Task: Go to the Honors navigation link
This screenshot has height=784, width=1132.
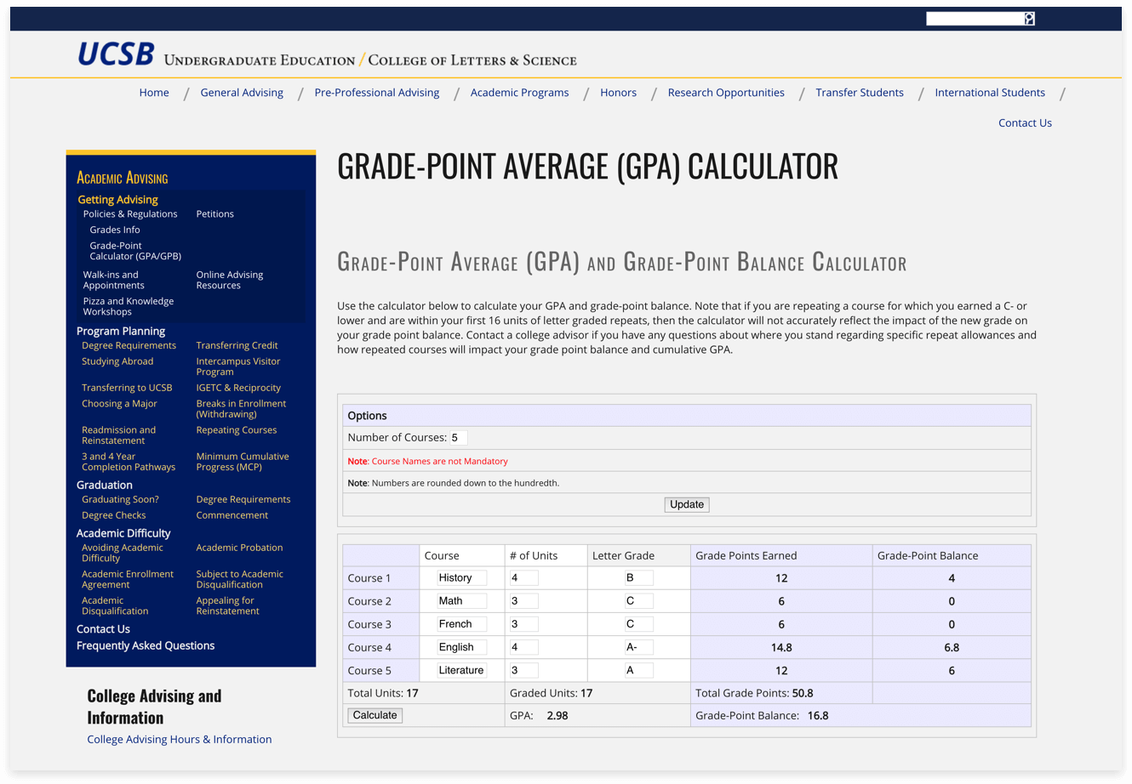Action: [618, 93]
